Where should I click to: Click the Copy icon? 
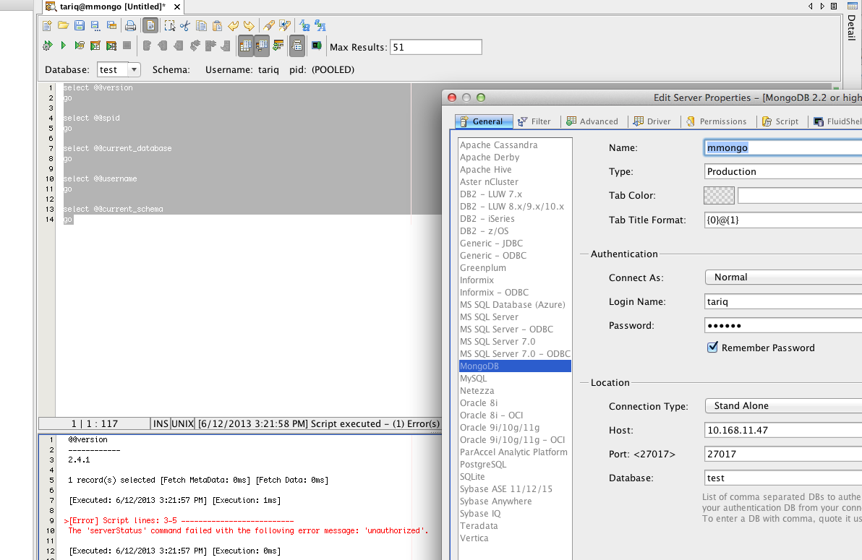tap(201, 26)
